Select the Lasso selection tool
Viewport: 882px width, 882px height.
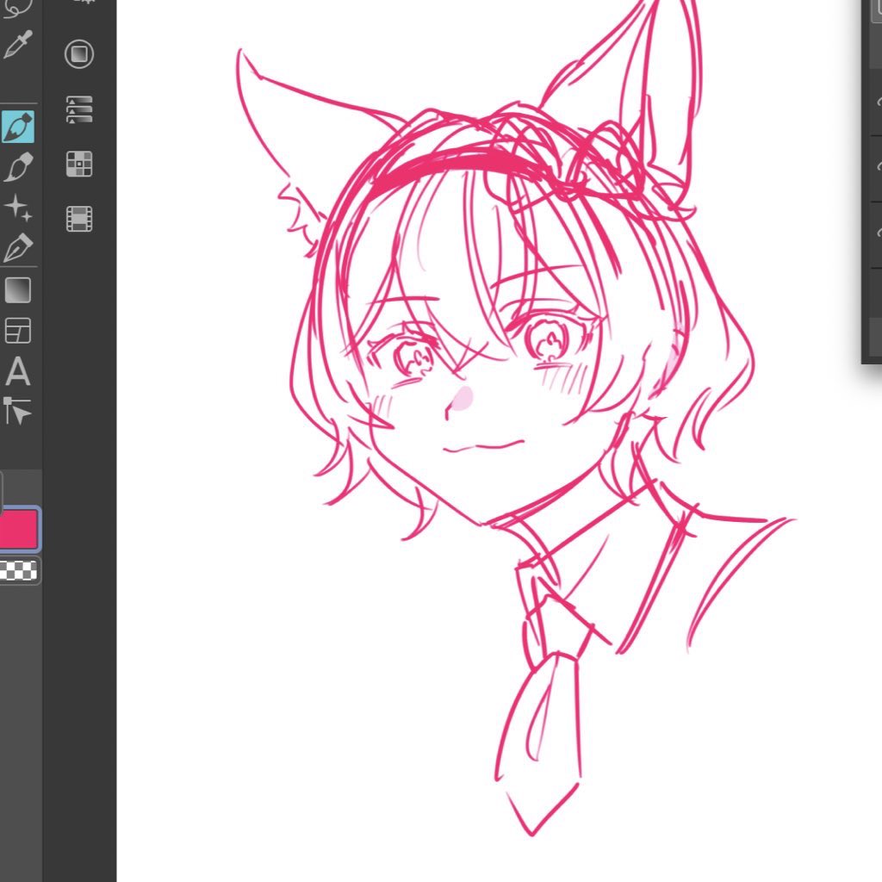coord(18,8)
